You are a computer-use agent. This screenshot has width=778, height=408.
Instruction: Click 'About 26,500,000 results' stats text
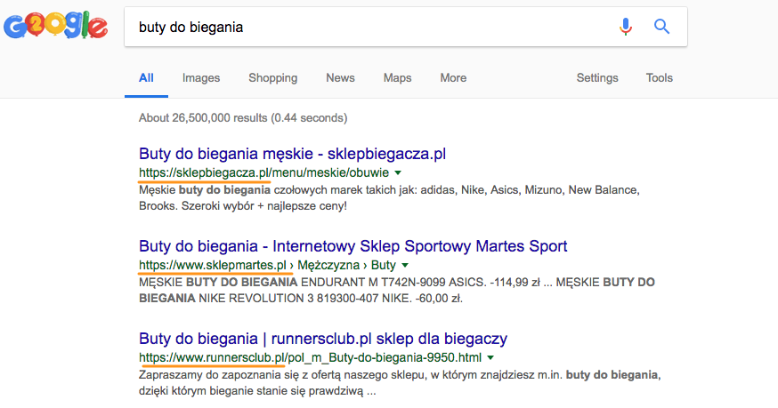pos(243,118)
